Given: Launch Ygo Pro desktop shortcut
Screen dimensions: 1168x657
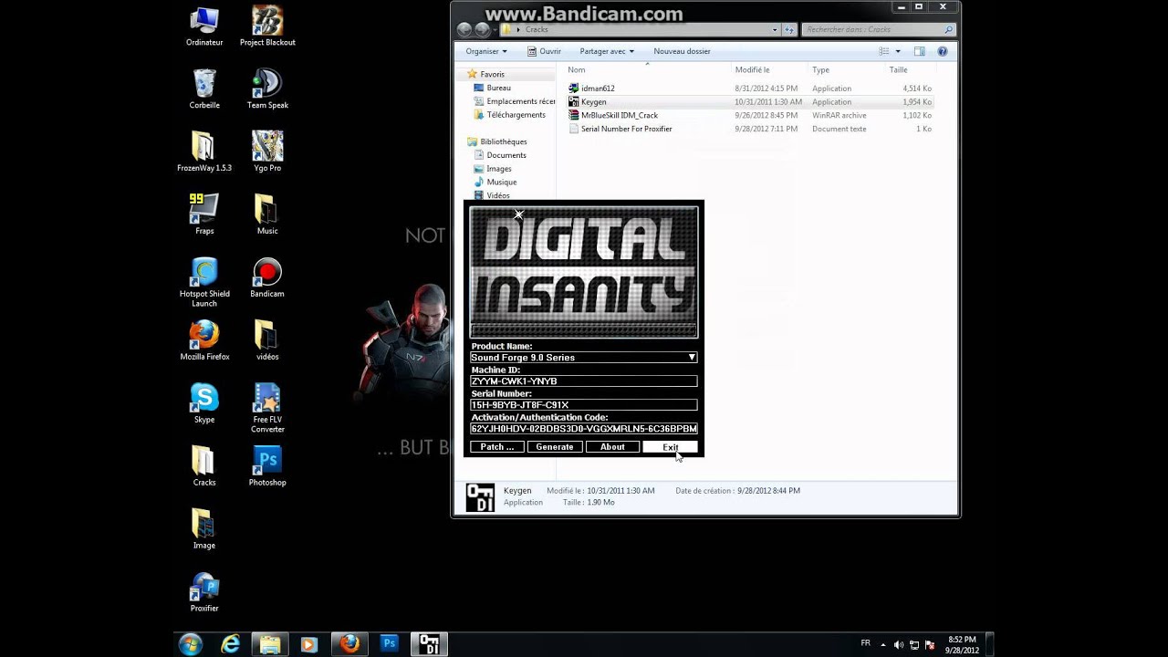Looking at the screenshot, I should (267, 152).
